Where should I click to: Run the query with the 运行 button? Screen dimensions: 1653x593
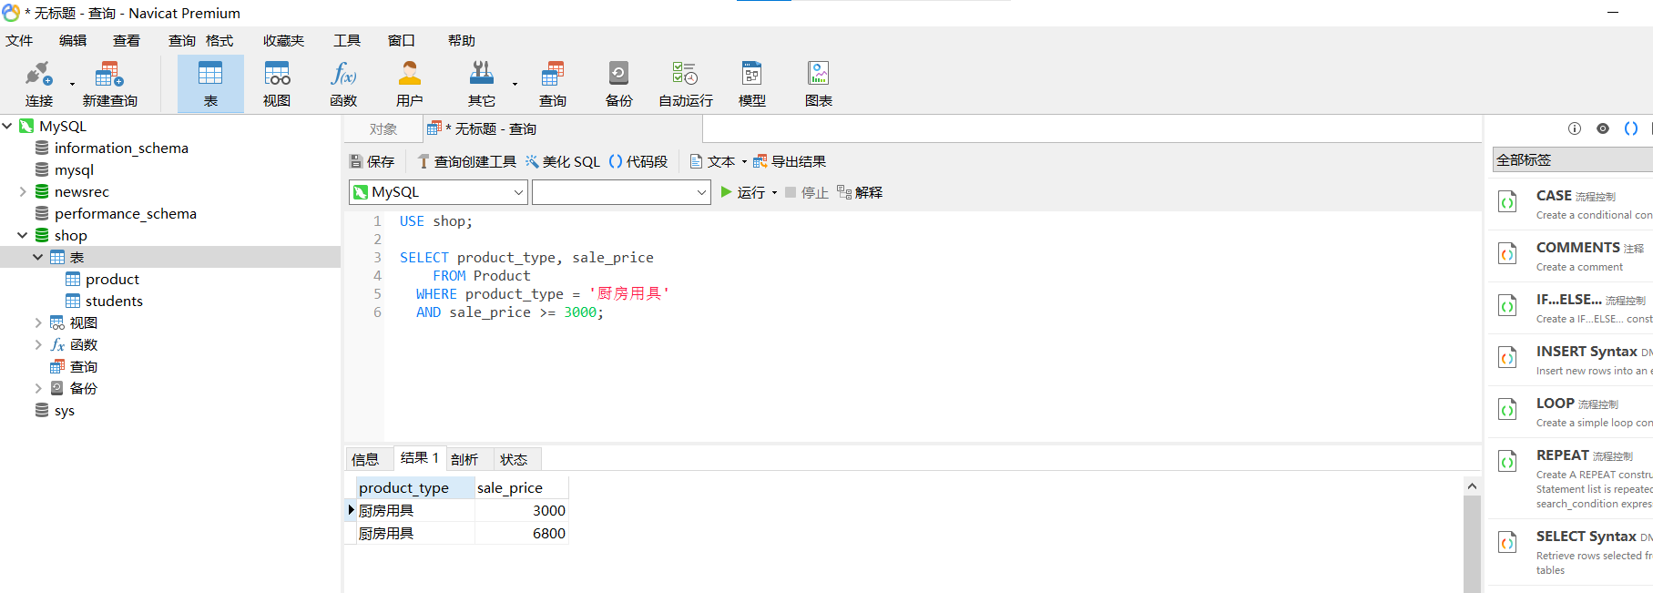(x=742, y=192)
